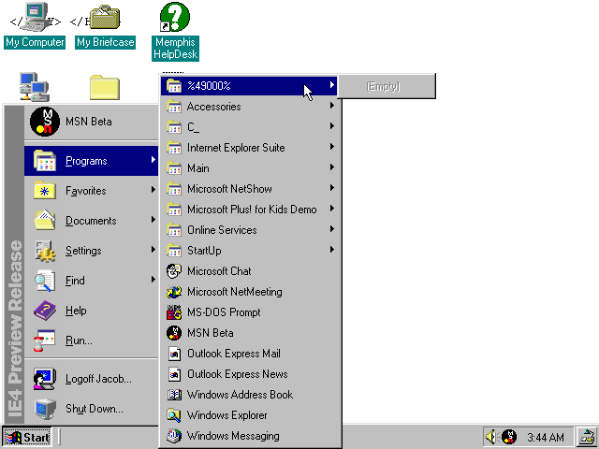The height and width of the screenshot is (449, 599).
Task: Expand the Microsoft Plus! for Kids Demo arrow
Action: click(x=332, y=209)
